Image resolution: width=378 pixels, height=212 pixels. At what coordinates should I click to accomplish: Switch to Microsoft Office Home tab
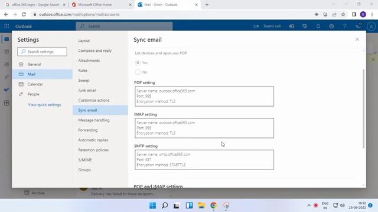(101, 5)
